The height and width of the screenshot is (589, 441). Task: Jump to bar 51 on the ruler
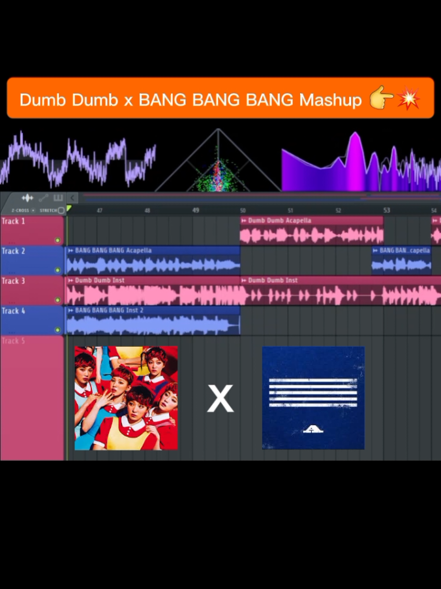click(x=290, y=210)
